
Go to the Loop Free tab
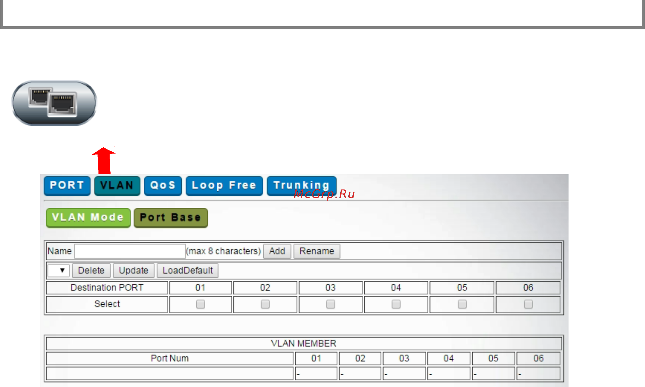click(x=224, y=185)
